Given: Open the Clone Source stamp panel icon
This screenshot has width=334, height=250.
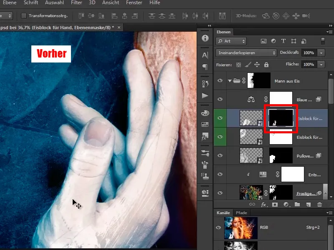Looking at the screenshot, I should pos(205,176).
